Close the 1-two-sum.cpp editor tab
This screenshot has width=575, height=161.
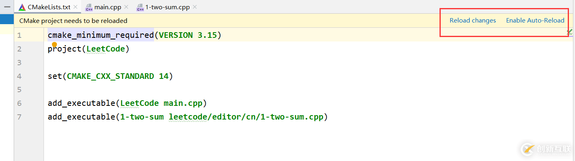195,7
